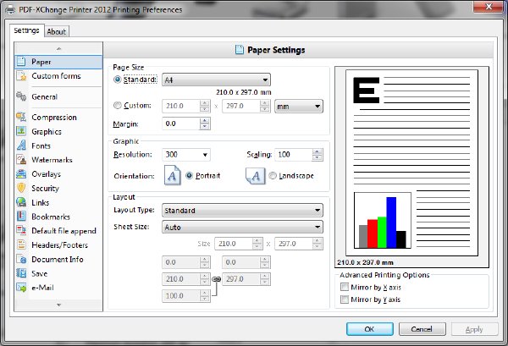This screenshot has width=508, height=346.
Task: Click the Graphics picture icon
Action: (21, 131)
